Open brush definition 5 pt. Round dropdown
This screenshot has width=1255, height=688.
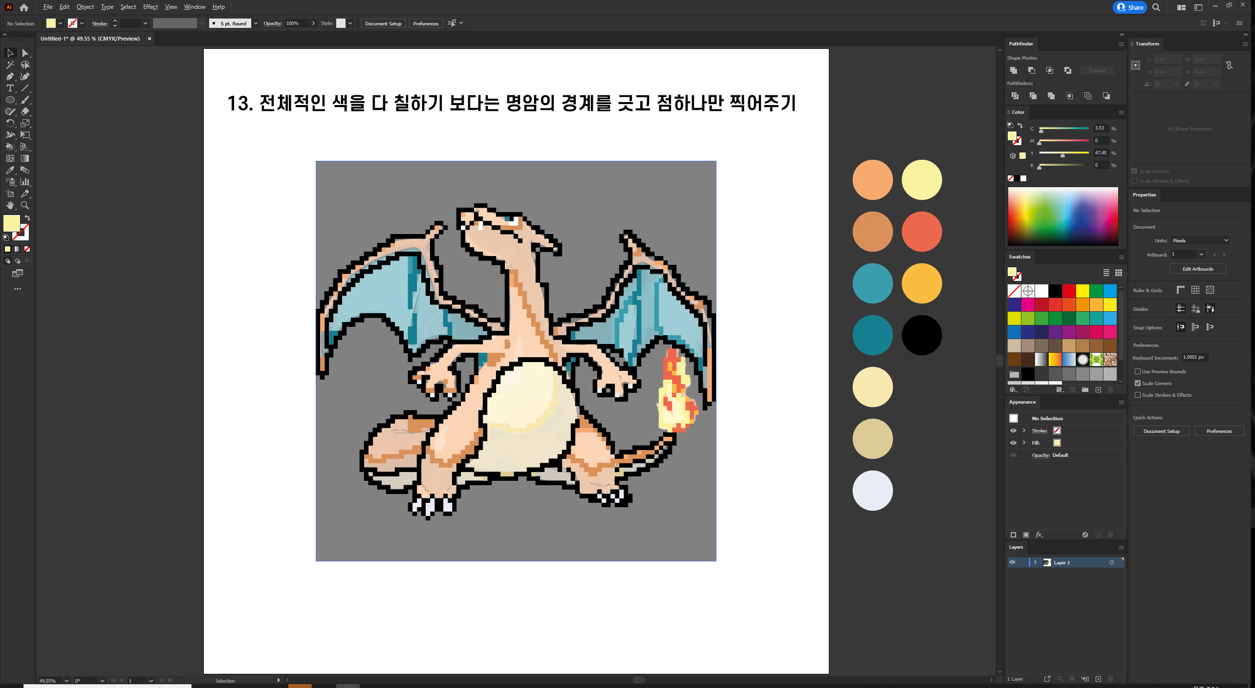pos(256,23)
